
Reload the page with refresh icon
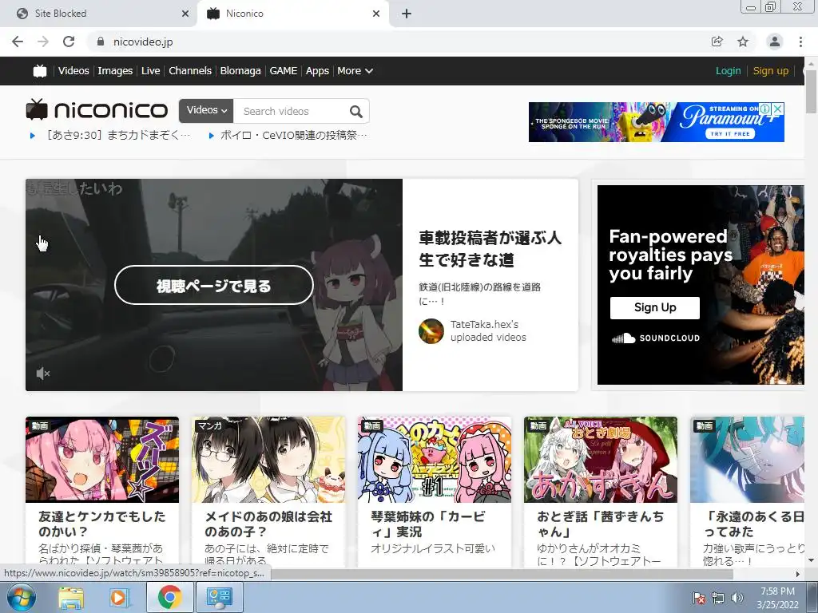69,42
